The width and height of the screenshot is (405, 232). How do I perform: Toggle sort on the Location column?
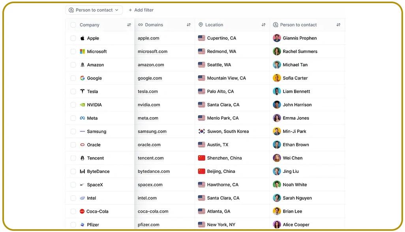(x=264, y=25)
